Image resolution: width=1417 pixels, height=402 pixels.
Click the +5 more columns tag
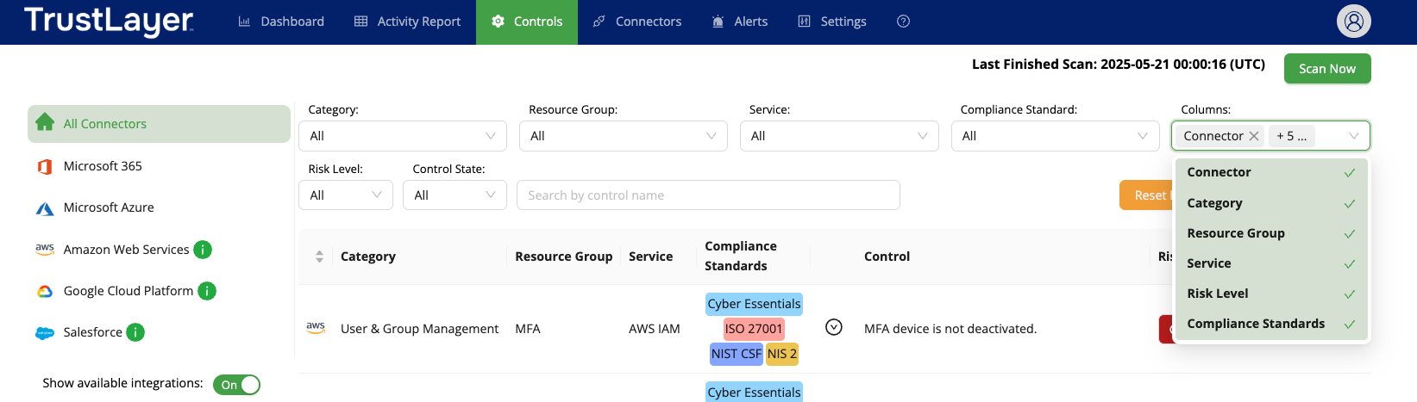point(1292,136)
